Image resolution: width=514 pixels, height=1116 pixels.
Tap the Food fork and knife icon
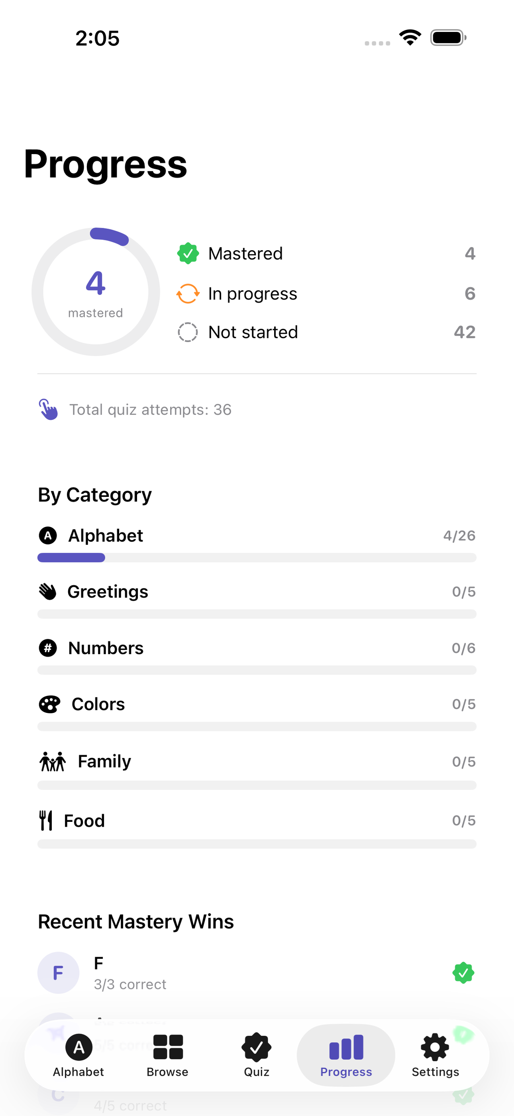[x=45, y=821]
